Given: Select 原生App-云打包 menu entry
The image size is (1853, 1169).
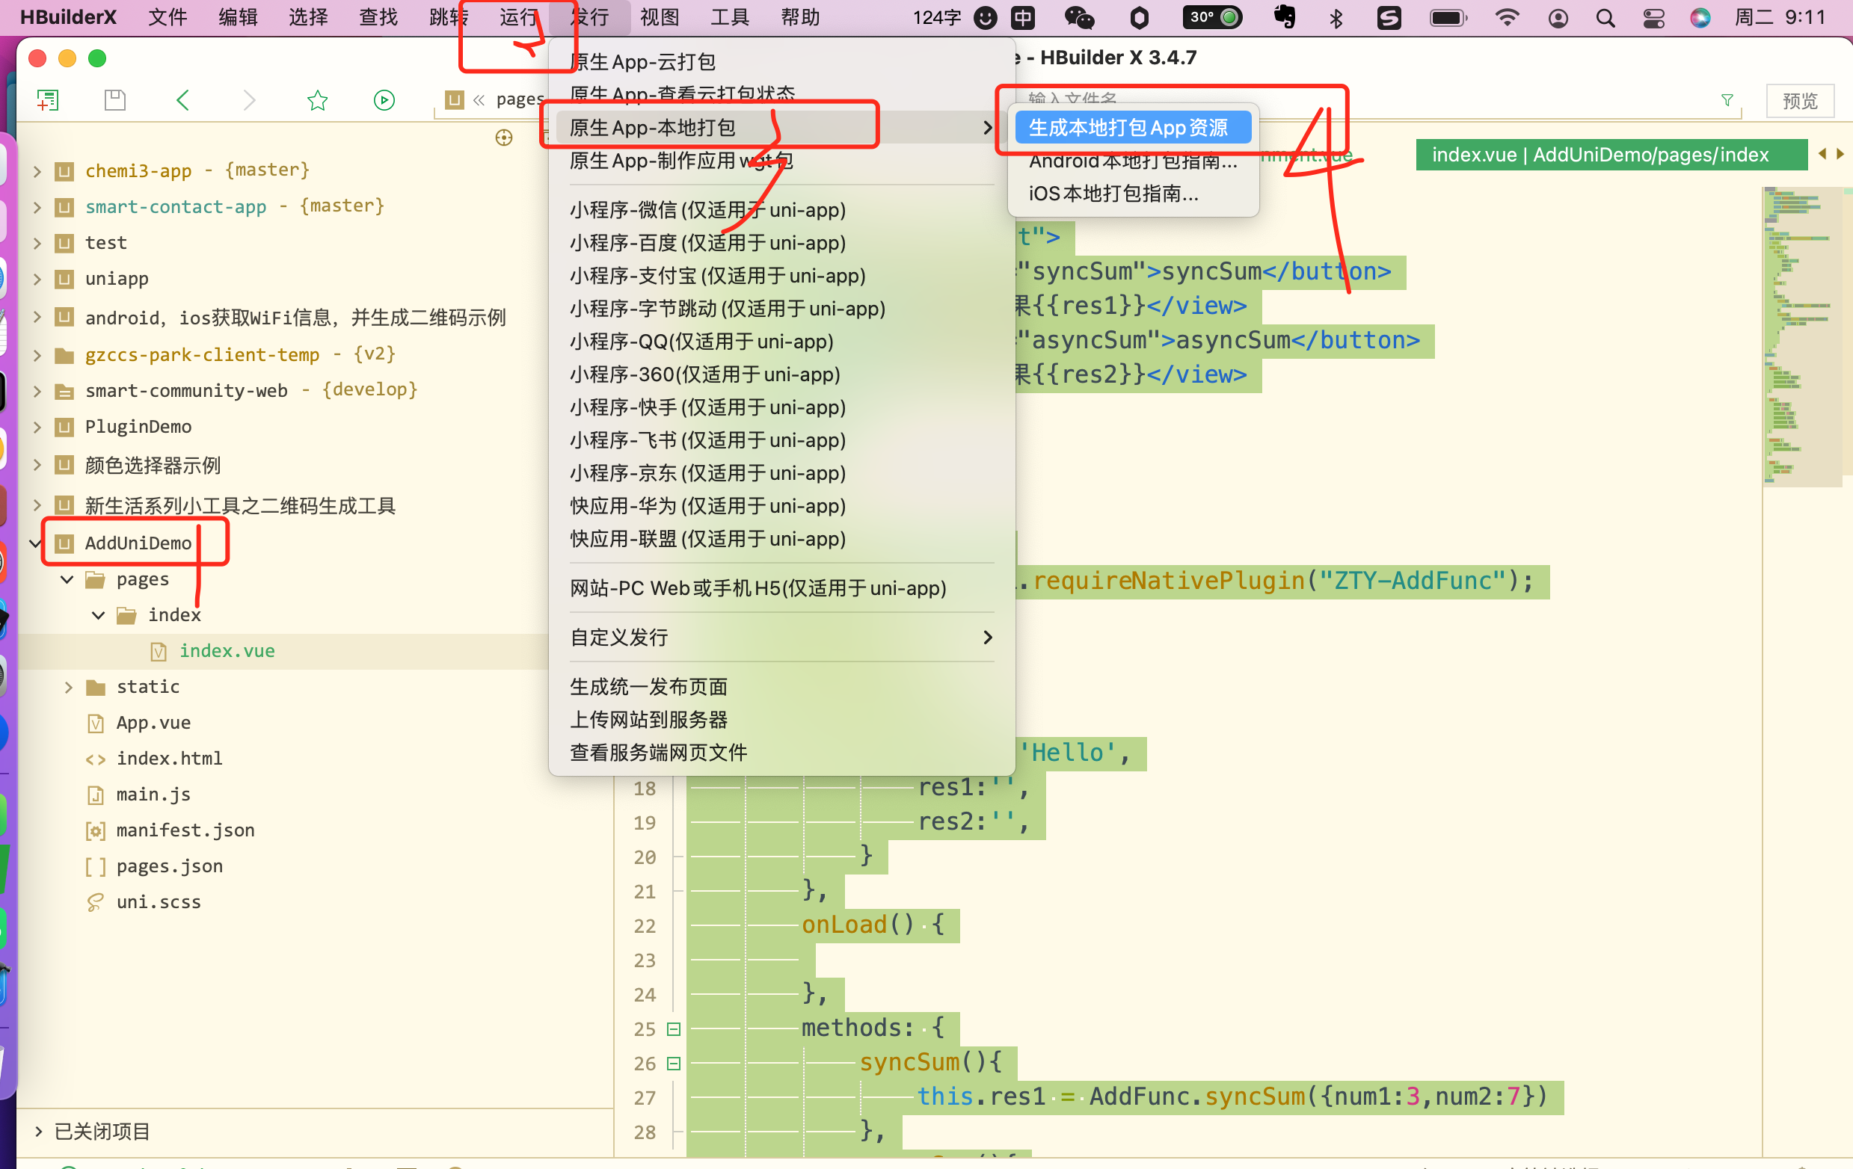Looking at the screenshot, I should coord(781,61).
